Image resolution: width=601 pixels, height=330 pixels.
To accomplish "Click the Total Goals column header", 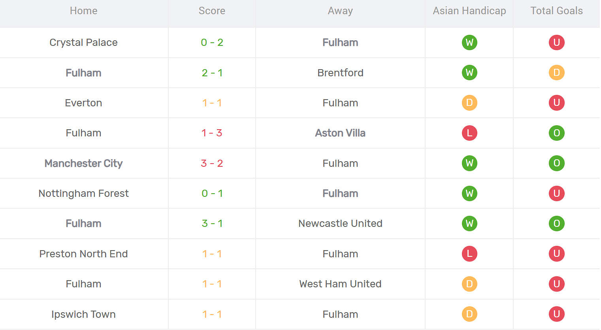I will point(556,11).
